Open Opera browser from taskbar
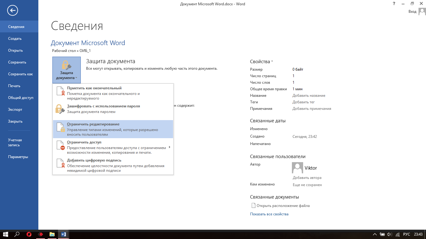The image size is (426, 239). pyautogui.click(x=29, y=234)
